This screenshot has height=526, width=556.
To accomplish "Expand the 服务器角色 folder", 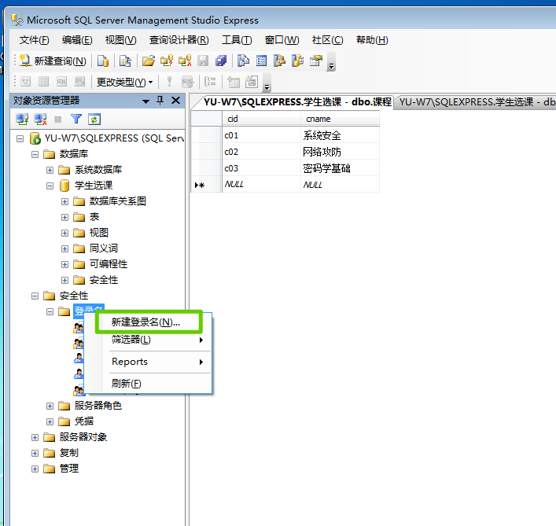I will (x=50, y=406).
